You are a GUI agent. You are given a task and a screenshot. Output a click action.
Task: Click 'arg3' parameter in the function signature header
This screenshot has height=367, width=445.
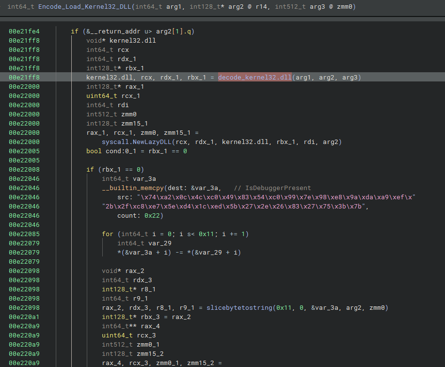pos(318,6)
